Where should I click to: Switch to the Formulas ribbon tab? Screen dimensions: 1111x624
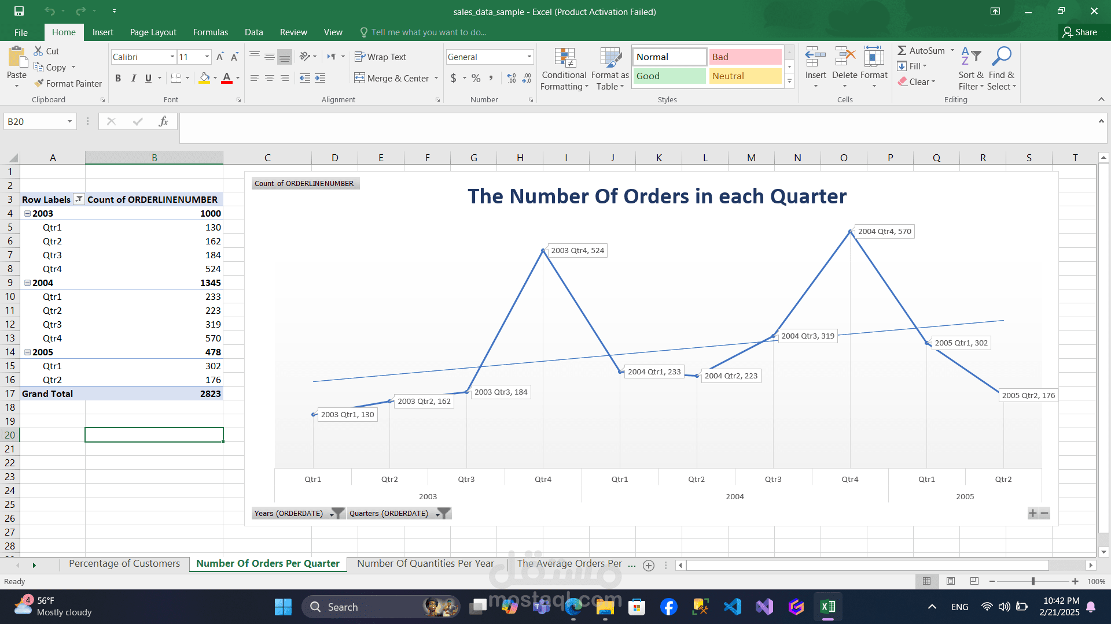point(211,32)
